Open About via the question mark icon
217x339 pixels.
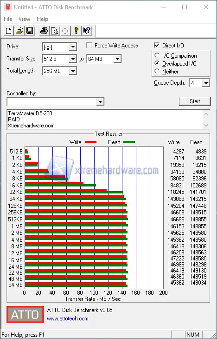tap(76, 31)
